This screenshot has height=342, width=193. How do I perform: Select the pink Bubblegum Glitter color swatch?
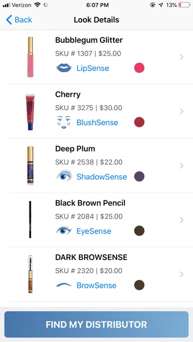[139, 68]
